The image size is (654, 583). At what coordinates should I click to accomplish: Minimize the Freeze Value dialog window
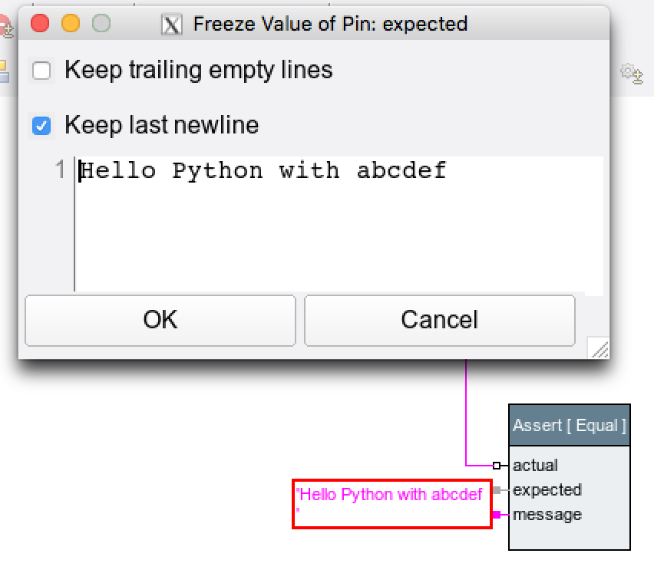(71, 24)
